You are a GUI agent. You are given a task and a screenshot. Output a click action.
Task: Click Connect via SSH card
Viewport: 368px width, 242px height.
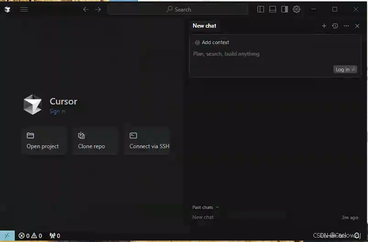point(147,141)
